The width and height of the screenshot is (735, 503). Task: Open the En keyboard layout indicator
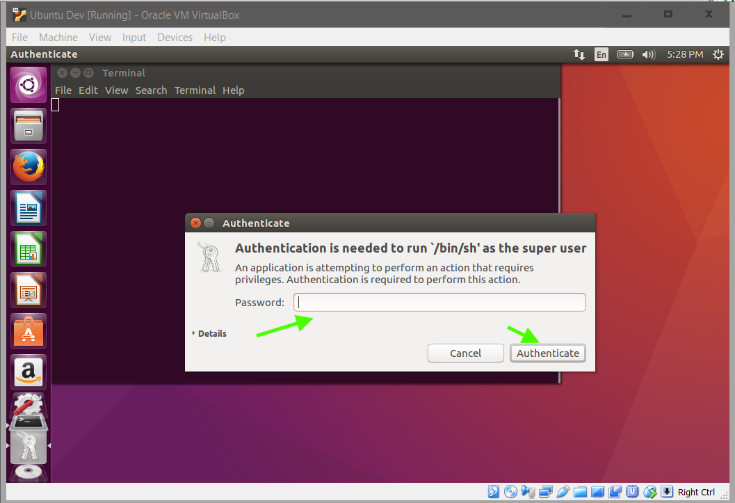[601, 54]
